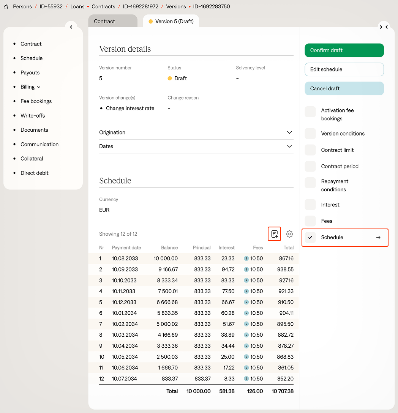Expand the Dates section

(196, 146)
